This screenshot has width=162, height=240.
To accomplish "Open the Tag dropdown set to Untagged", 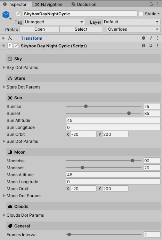I will 54,22.
